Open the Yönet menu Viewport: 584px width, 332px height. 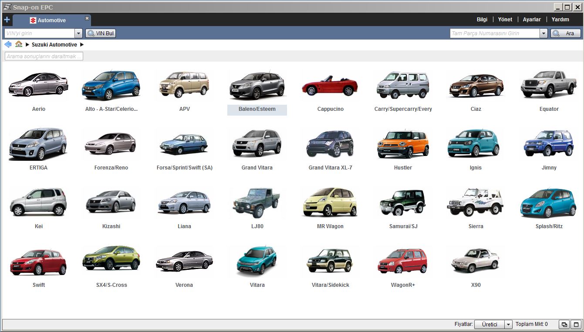point(505,20)
